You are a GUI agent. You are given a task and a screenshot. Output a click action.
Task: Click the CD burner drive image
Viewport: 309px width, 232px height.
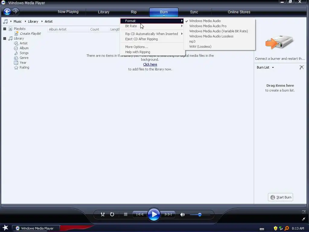pyautogui.click(x=280, y=42)
